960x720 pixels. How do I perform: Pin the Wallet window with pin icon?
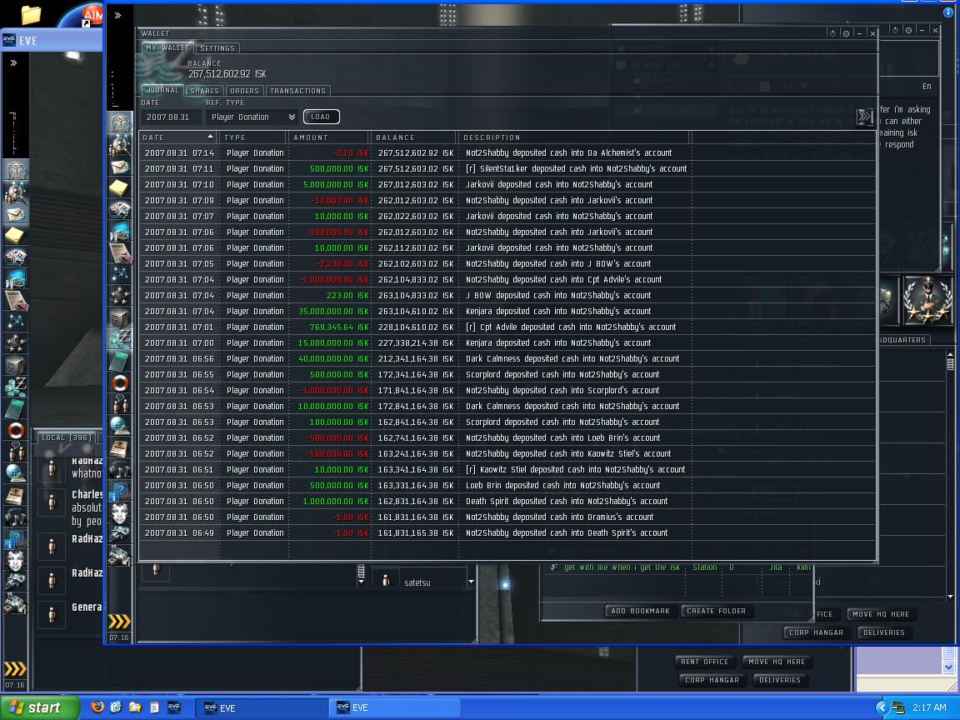846,33
